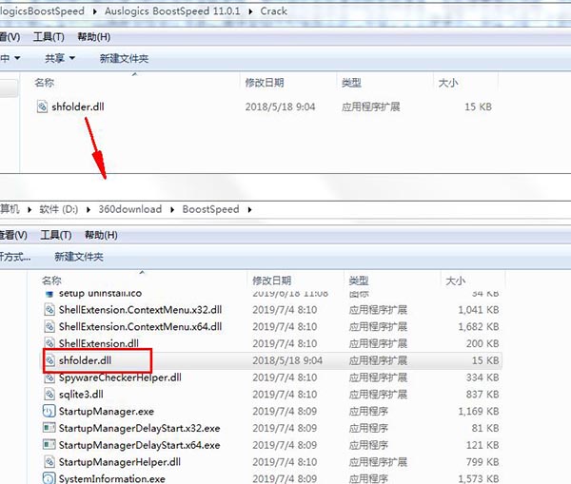Click SpywareCheckerHelper.dll file icon
The width and height of the screenshot is (571, 484).
(x=49, y=378)
